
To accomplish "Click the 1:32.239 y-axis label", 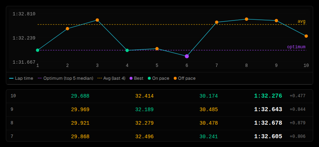I will point(24,38).
